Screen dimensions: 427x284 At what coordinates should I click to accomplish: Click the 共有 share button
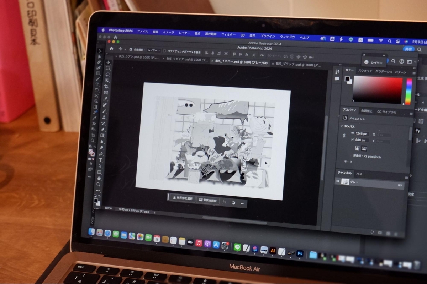tap(409, 49)
